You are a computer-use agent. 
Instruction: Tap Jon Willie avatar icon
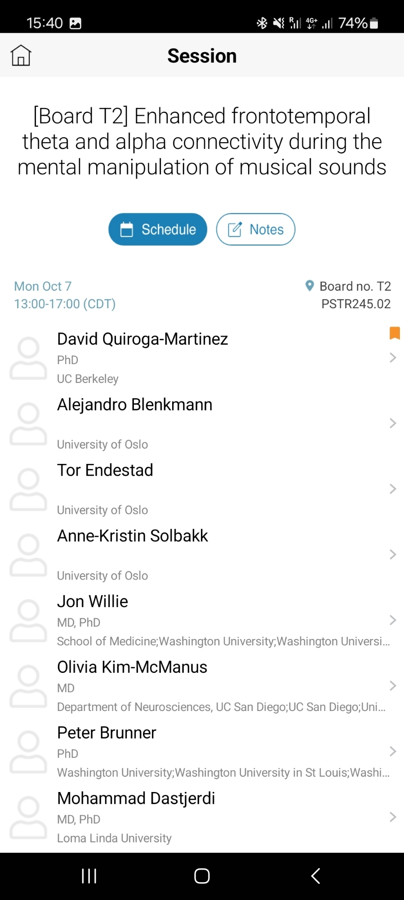coord(28,621)
